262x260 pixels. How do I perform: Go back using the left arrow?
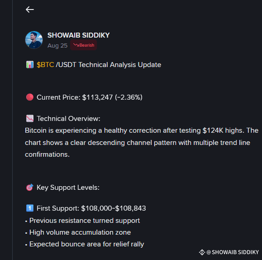click(30, 10)
